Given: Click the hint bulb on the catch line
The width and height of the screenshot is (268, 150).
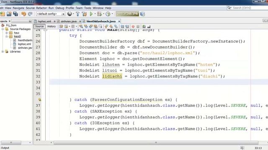Looking at the screenshot, I should click(40, 100).
